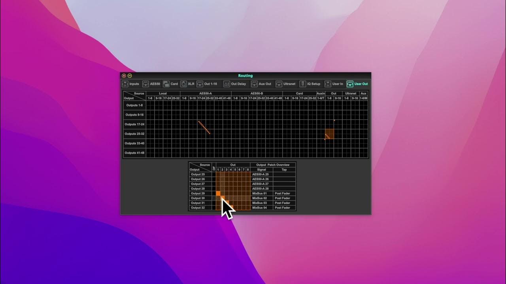Patch Output 28 to Out 5
The height and width of the screenshot is (284, 506).
pyautogui.click(x=235, y=189)
